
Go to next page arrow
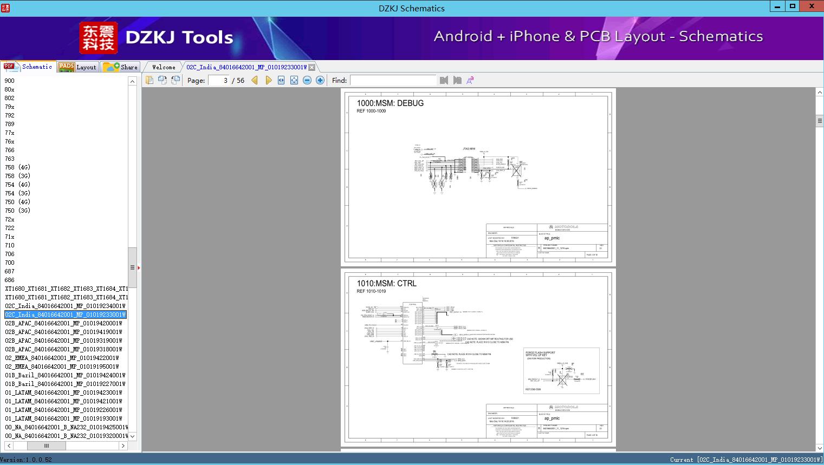click(x=268, y=80)
